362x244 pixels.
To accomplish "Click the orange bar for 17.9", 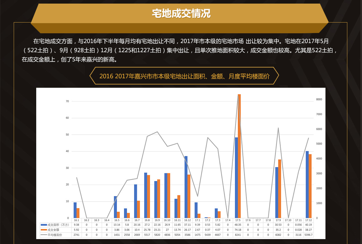I will tap(279, 189).
